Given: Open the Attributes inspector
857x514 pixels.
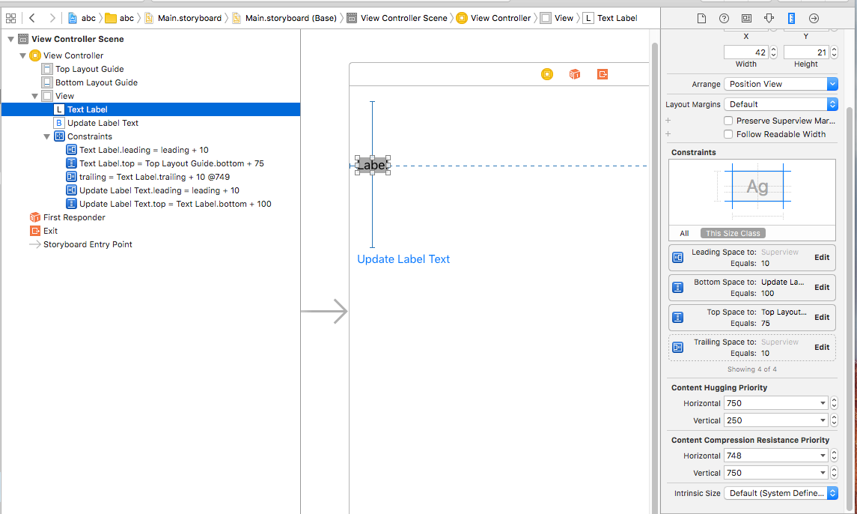Looking at the screenshot, I should tap(769, 19).
